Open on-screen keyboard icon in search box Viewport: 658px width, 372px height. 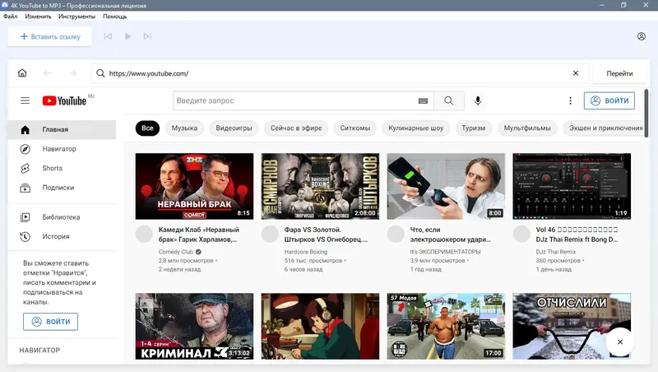coord(423,100)
